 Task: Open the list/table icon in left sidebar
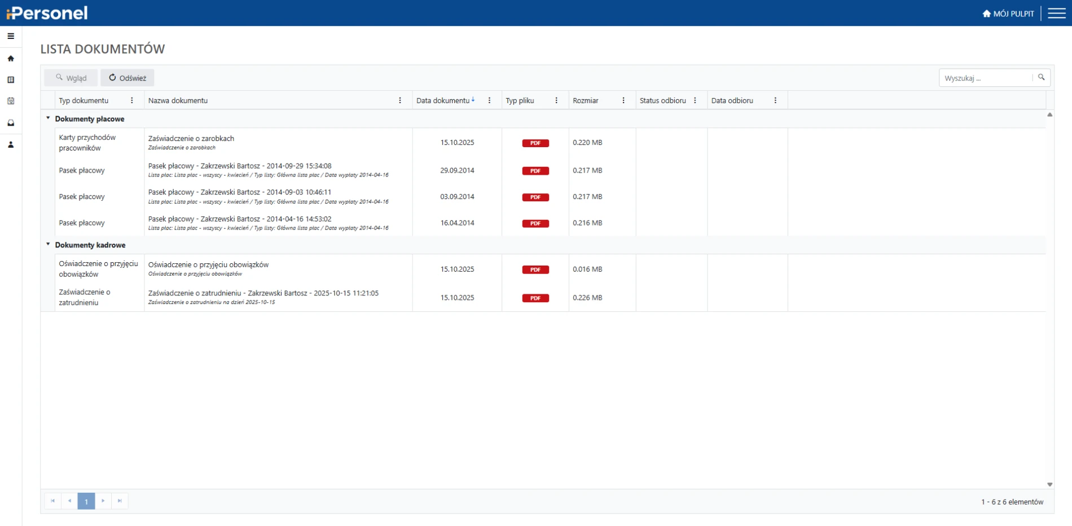[11, 80]
